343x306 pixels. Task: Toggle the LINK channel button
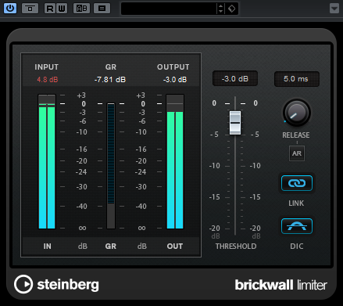pos(297,183)
